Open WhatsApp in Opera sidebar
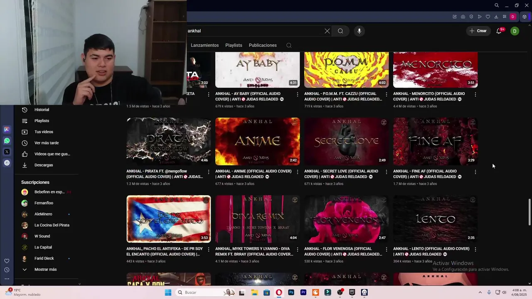The height and width of the screenshot is (299, 532). coord(7,141)
